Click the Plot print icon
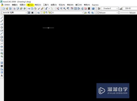The image size is (137, 101). 15,9
